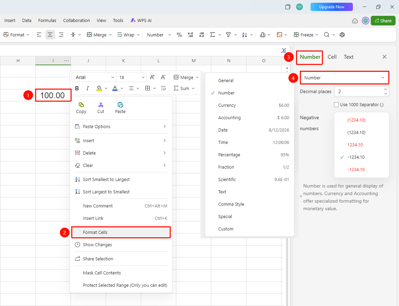The height and width of the screenshot is (306, 399).
Task: Click the Cut scissors icon
Action: tap(101, 105)
